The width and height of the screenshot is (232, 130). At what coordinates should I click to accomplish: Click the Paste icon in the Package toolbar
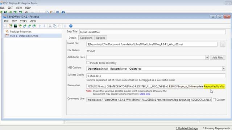[x=59, y=26]
